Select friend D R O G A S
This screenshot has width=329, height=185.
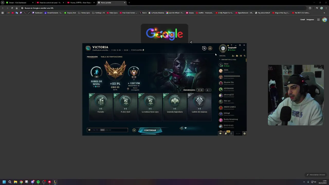(x=232, y=126)
